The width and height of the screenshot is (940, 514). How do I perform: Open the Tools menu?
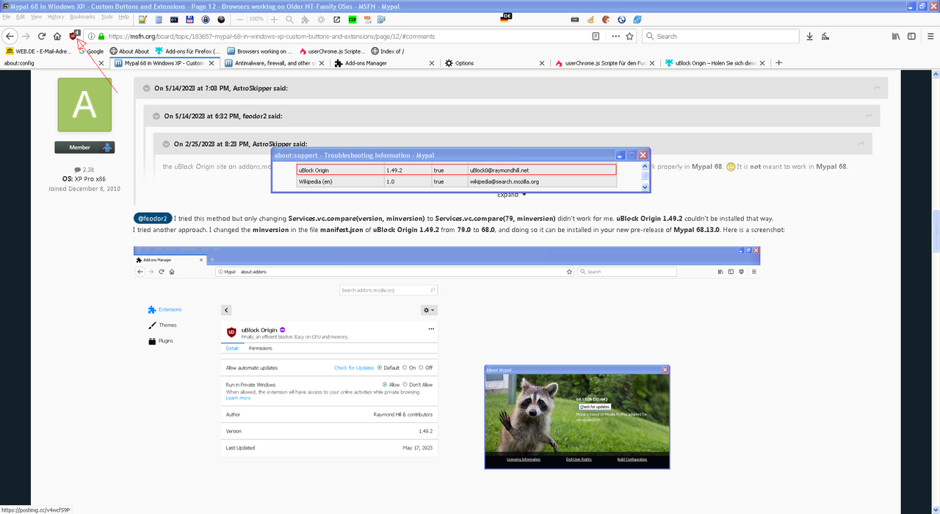[107, 16]
